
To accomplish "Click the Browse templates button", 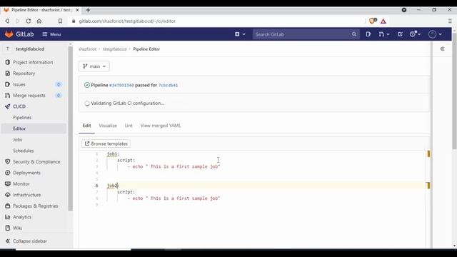I will point(106,143).
